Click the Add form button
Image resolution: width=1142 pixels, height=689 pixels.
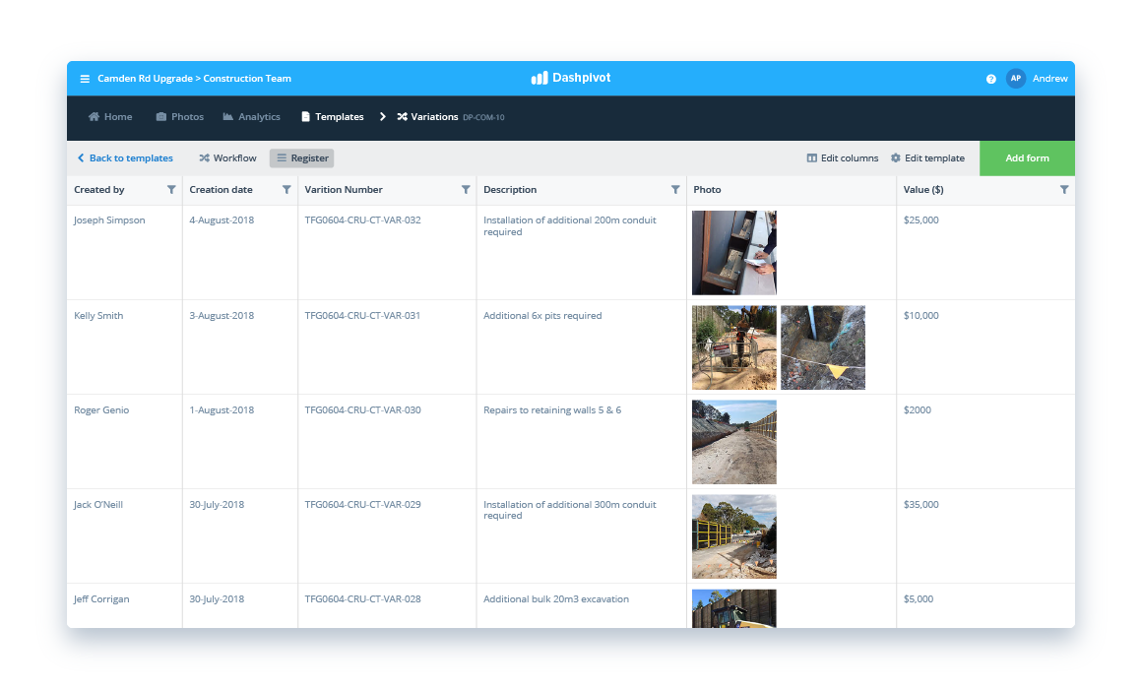(1027, 158)
